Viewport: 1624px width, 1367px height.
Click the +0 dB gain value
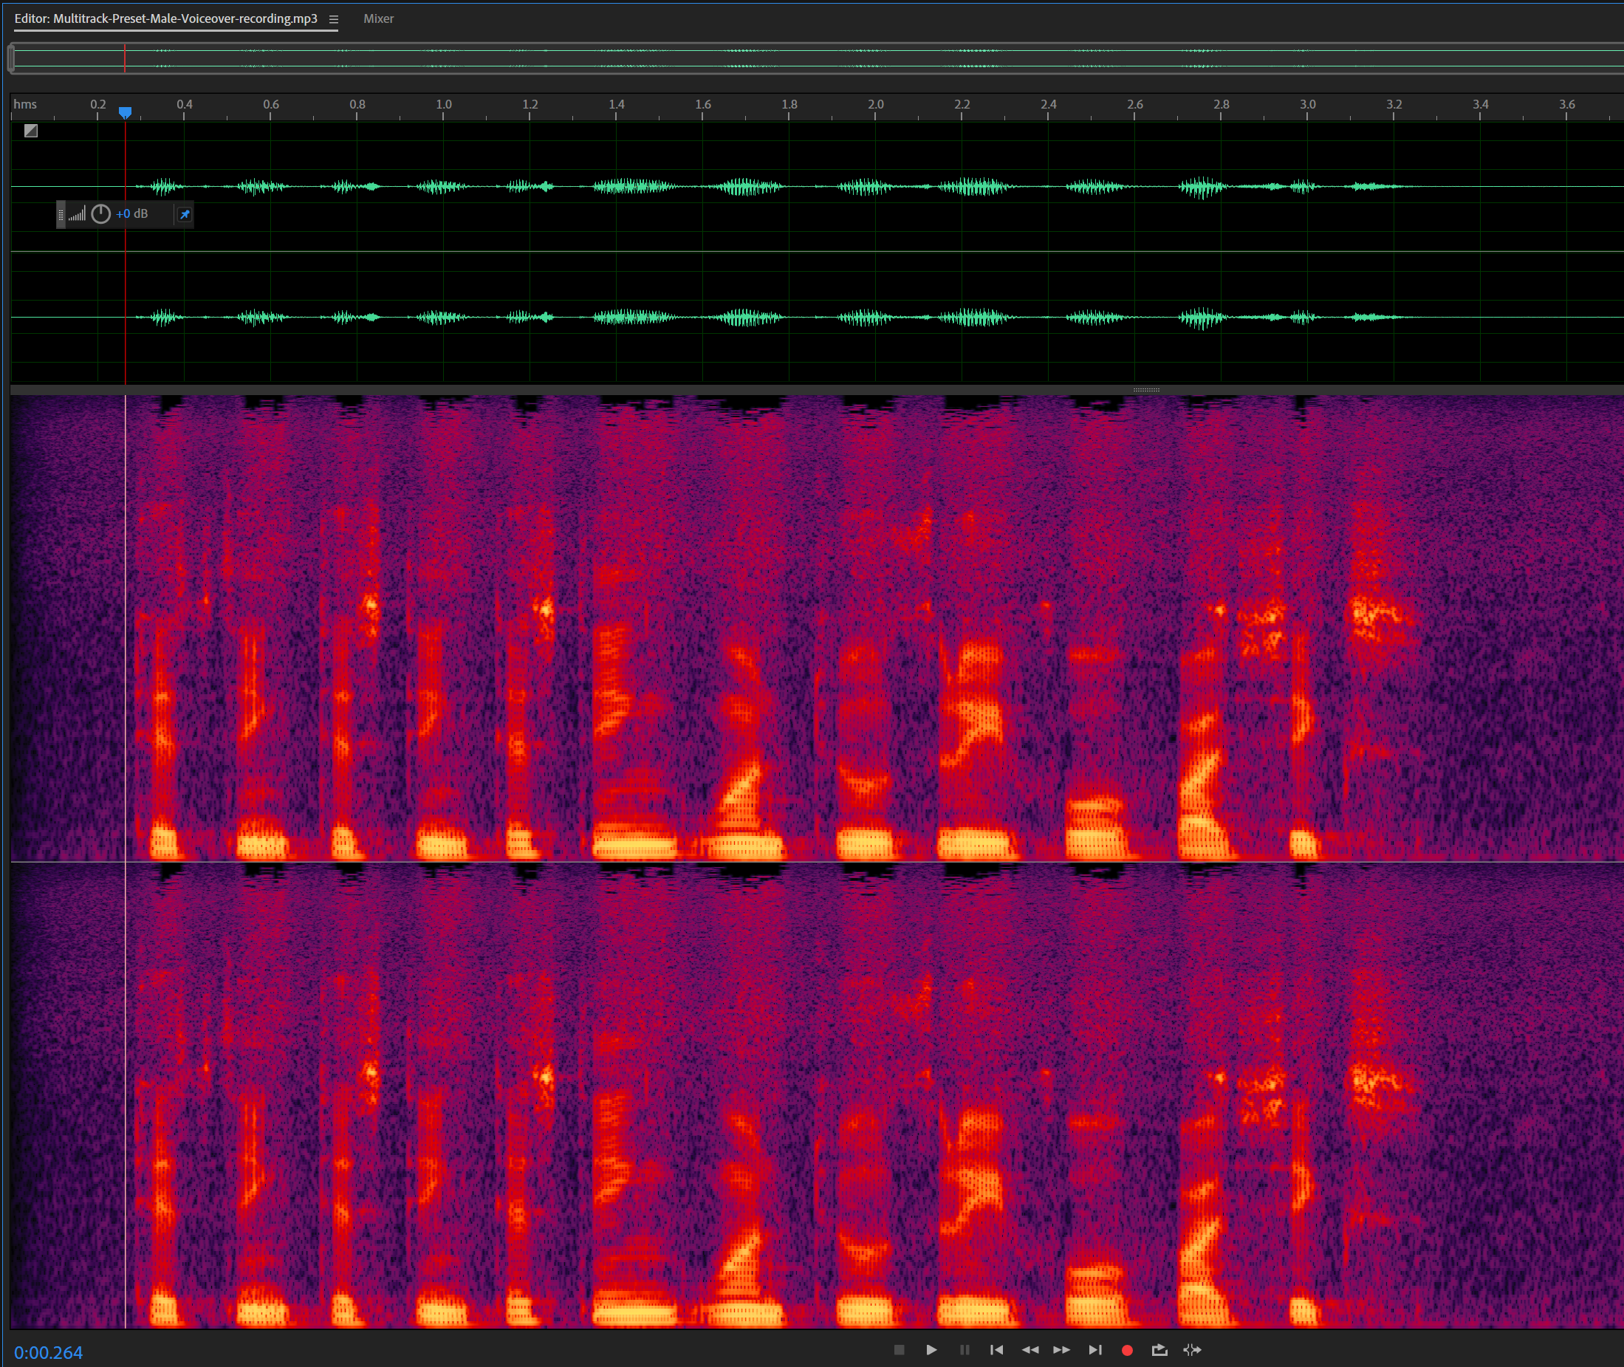click(x=131, y=214)
